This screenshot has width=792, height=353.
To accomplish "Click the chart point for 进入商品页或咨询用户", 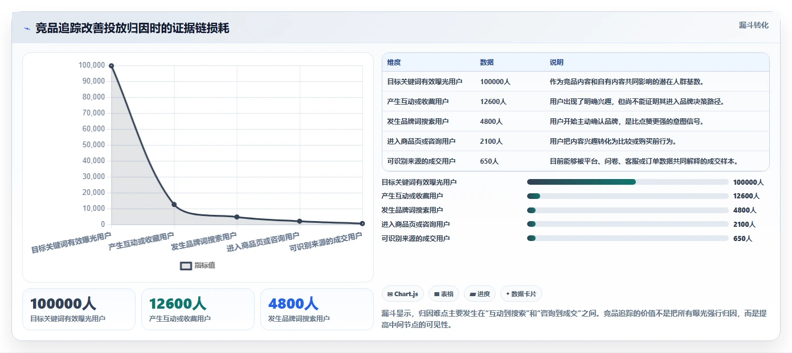I will pyautogui.click(x=300, y=221).
